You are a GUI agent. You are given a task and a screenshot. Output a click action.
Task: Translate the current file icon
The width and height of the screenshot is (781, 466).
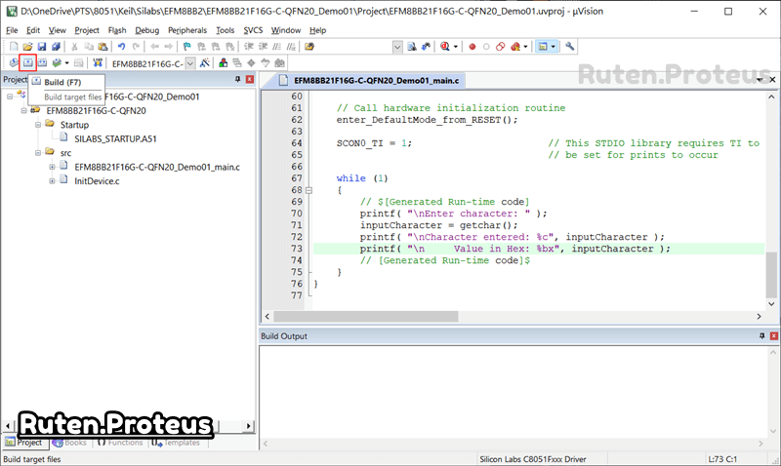(x=14, y=62)
